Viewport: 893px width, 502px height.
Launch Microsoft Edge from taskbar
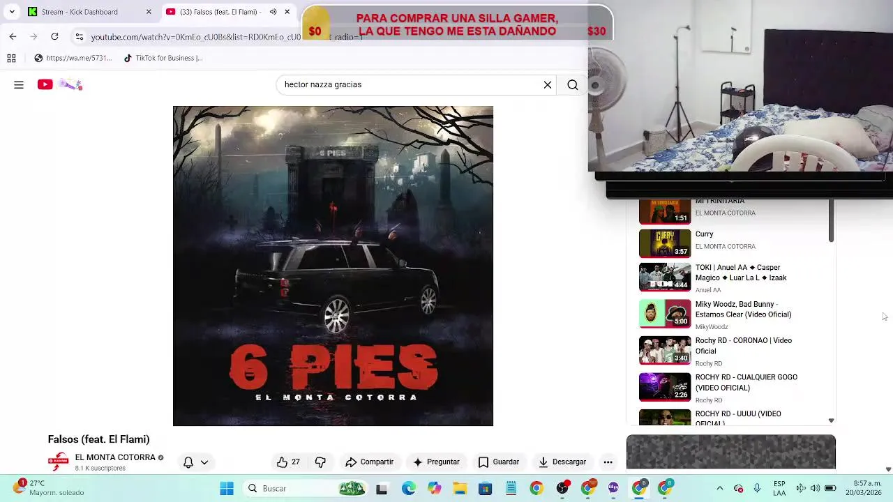[x=408, y=489]
